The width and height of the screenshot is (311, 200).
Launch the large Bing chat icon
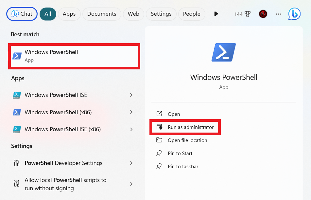[294, 14]
